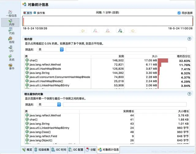Click the end timestamp 18-5-24 11:00:26
This screenshot has width=196, height=154.
pyautogui.click(x=180, y=28)
